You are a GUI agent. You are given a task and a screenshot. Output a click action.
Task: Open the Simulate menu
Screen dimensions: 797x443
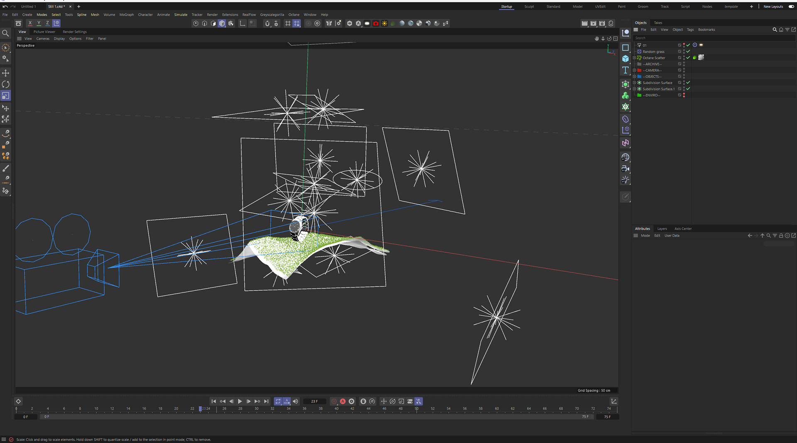(x=181, y=15)
